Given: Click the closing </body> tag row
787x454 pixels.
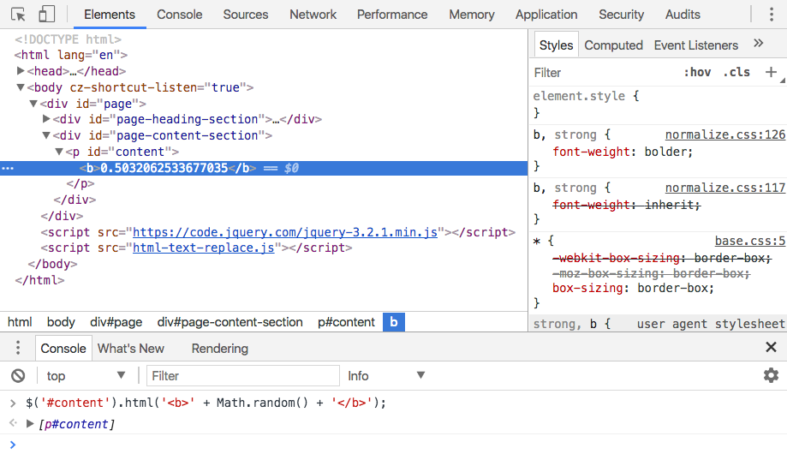Looking at the screenshot, I should coord(52,264).
